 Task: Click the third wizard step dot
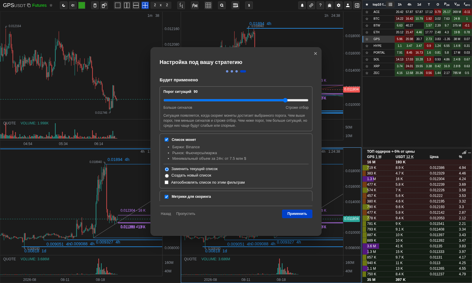237,71
